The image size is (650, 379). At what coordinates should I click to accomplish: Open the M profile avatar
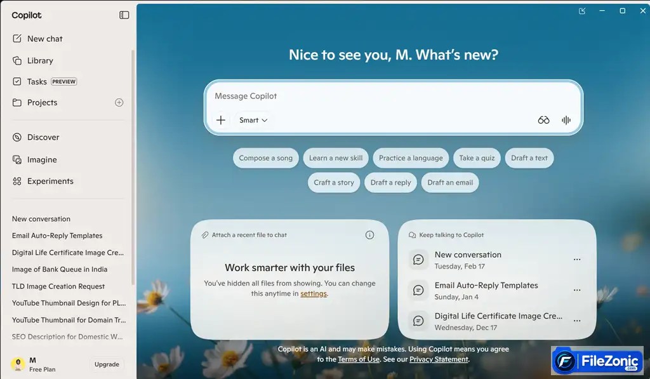[x=18, y=364]
